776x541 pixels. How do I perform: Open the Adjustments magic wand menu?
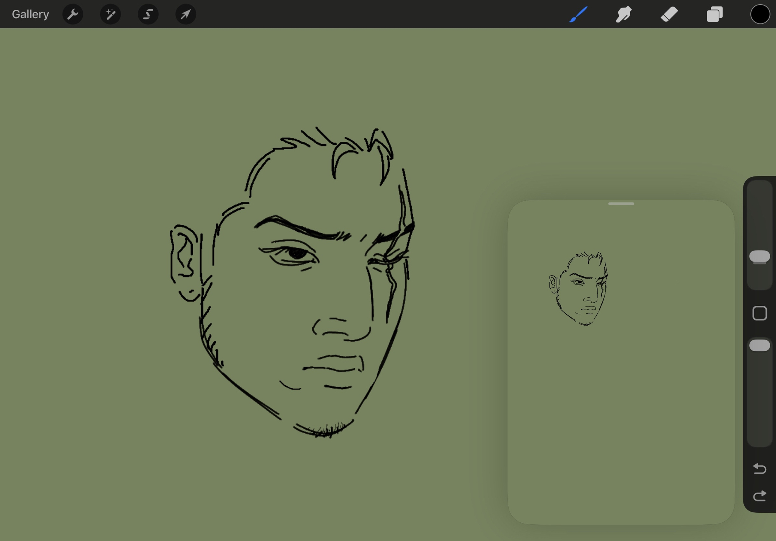coord(111,14)
